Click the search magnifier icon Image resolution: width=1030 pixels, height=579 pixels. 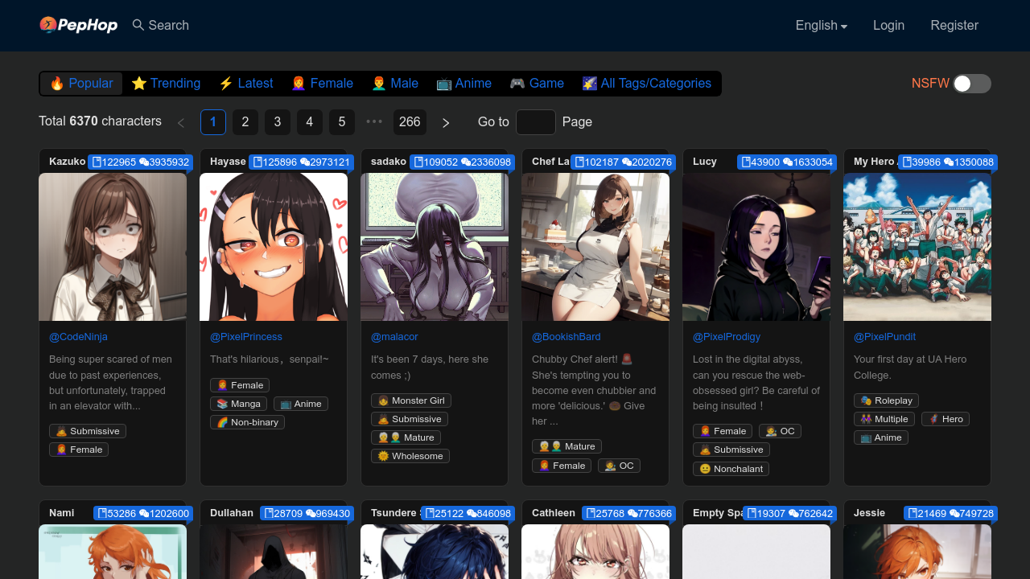[x=137, y=25]
